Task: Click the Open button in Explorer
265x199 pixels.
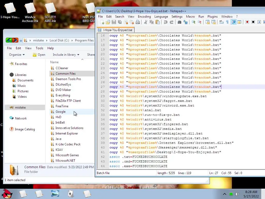Action: pos(39,55)
